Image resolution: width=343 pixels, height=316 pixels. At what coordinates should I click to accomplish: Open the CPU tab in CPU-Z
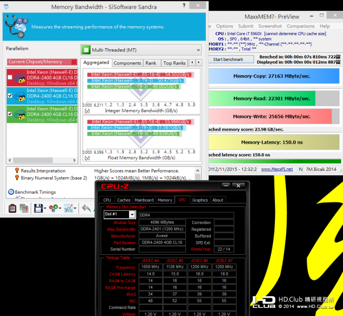pyautogui.click(x=107, y=200)
